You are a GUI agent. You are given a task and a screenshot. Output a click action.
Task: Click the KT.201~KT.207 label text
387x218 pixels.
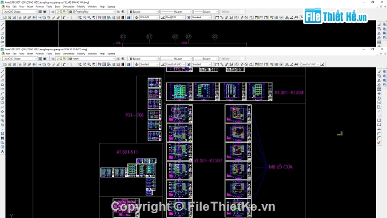point(208,161)
